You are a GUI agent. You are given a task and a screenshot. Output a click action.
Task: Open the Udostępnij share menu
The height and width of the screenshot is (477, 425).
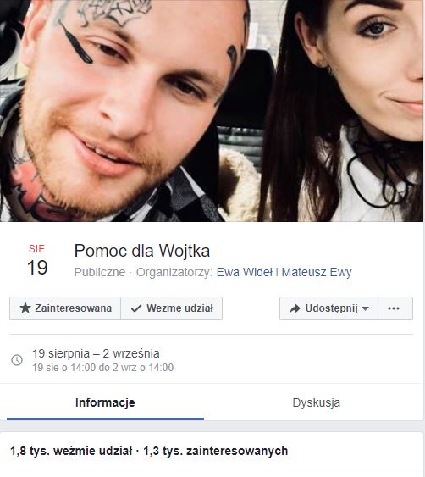(x=328, y=308)
